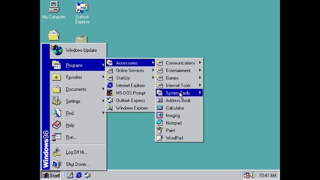Image resolution: width=320 pixels, height=180 pixels.
Task: Click the Programs folder icon in Start menu
Action: point(56,65)
